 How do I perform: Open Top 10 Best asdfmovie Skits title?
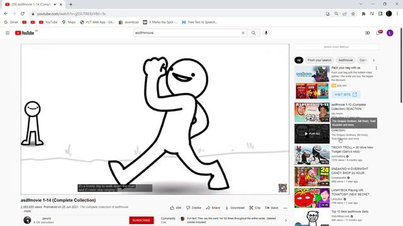349,212
